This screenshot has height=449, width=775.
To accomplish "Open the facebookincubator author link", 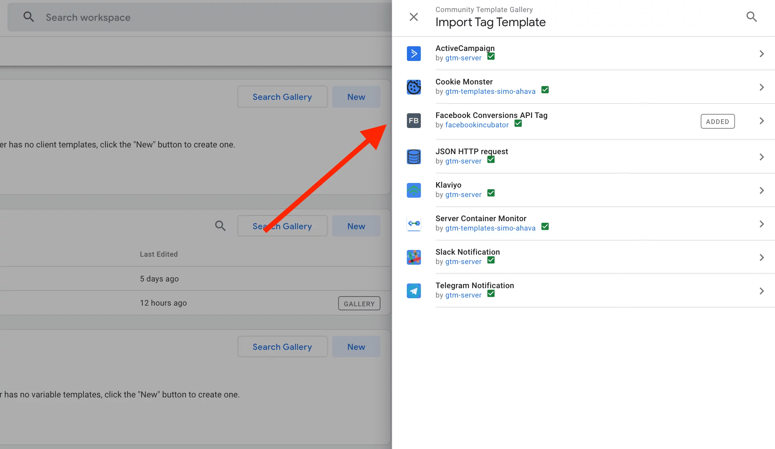I will click(x=477, y=125).
